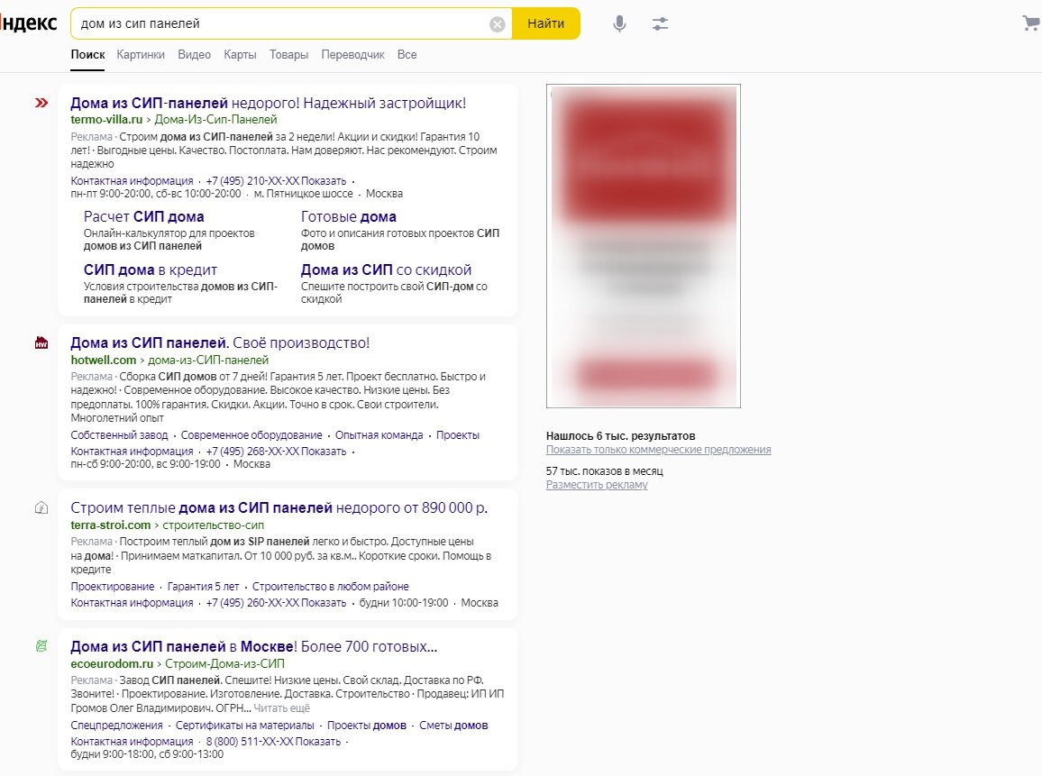This screenshot has width=1042, height=776.
Task: Open ecoeurodom Контактная информация link
Action: click(x=132, y=742)
